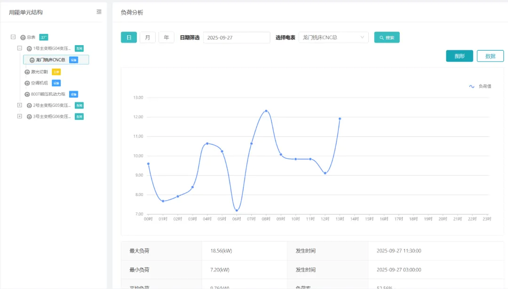508x289 pixels.
Task: Click the 13.00 y-axis label
Action: (x=138, y=97)
